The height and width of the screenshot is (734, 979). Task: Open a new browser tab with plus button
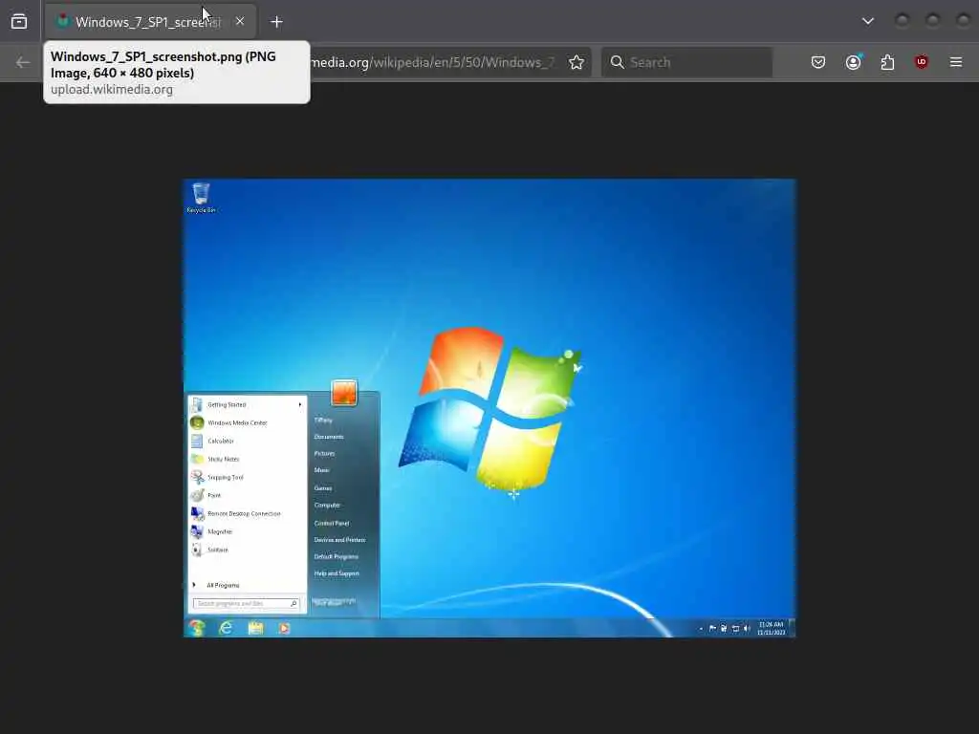[x=276, y=22]
